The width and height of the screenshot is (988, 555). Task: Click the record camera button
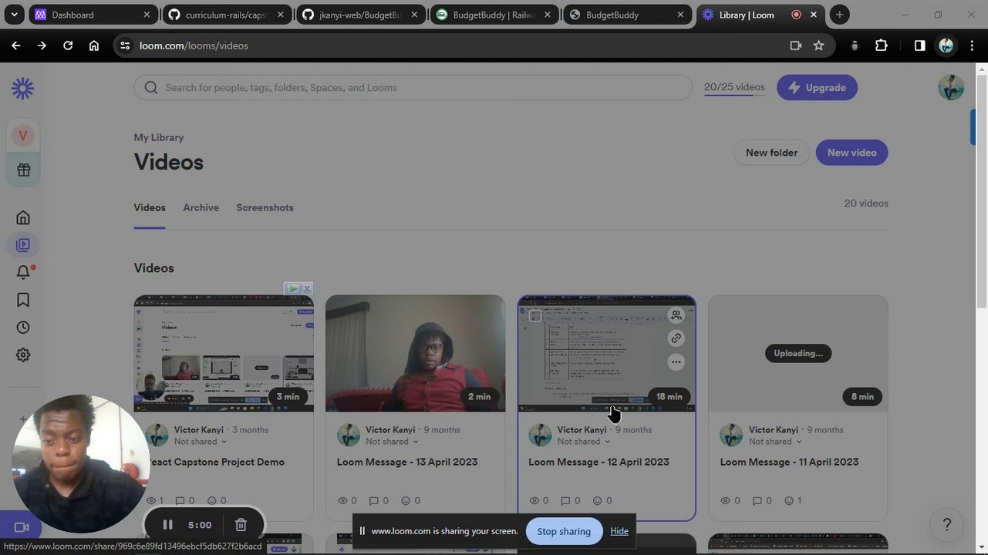point(22,527)
